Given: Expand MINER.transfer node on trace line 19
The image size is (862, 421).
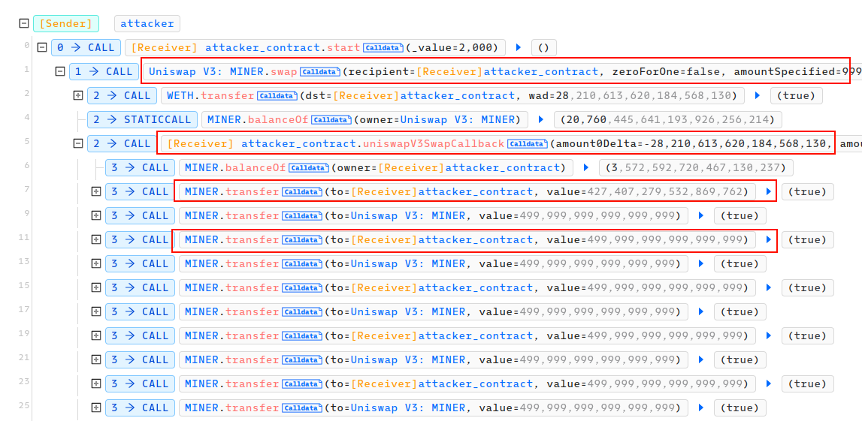Looking at the screenshot, I should click(96, 336).
